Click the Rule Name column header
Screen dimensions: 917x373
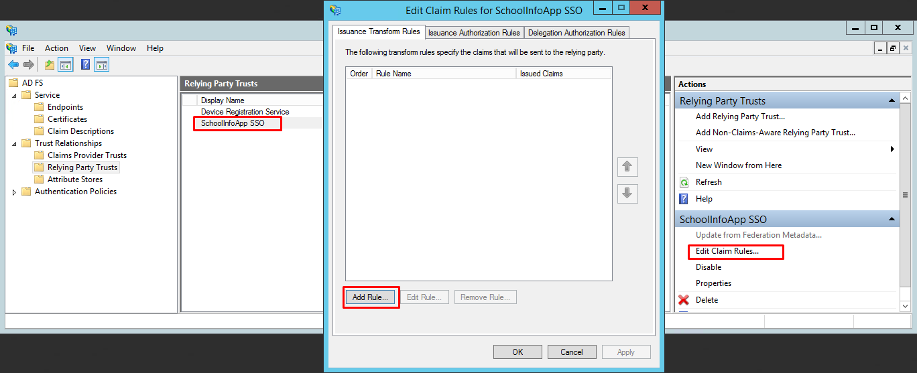(444, 74)
